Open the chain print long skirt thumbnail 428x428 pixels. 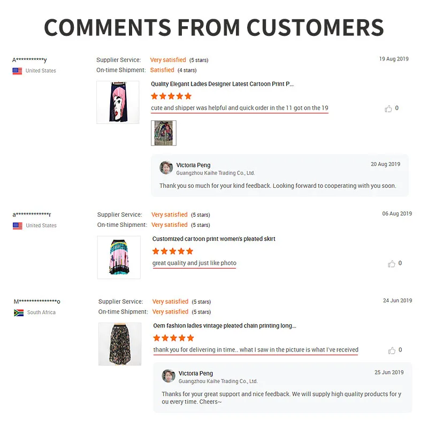point(120,344)
